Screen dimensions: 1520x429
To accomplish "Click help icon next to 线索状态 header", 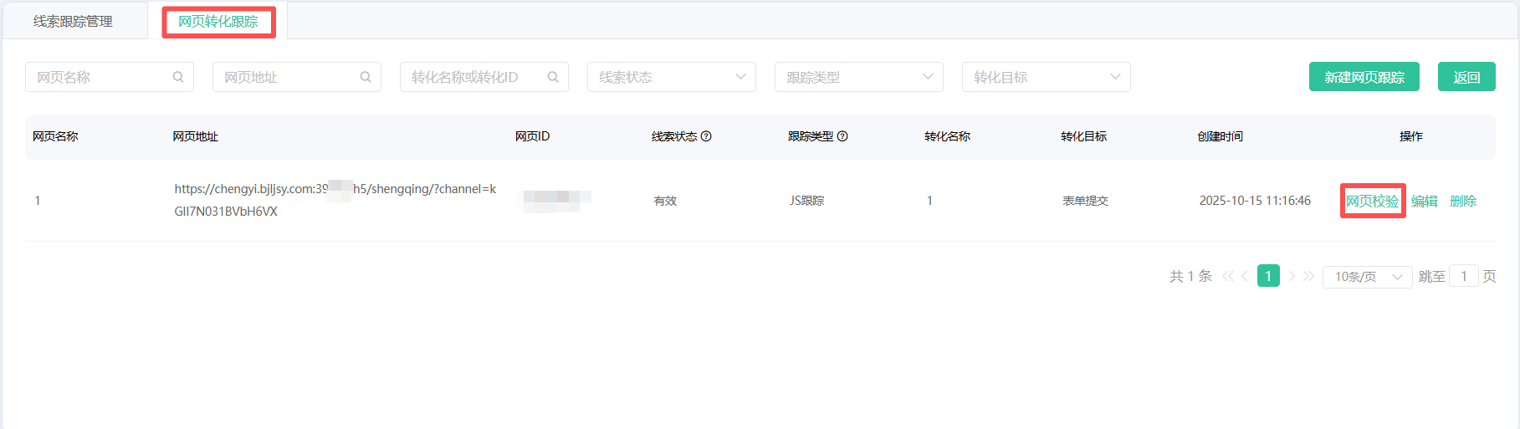I will (706, 136).
